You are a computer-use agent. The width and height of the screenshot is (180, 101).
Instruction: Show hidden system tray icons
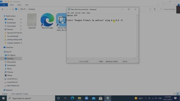click(146, 98)
